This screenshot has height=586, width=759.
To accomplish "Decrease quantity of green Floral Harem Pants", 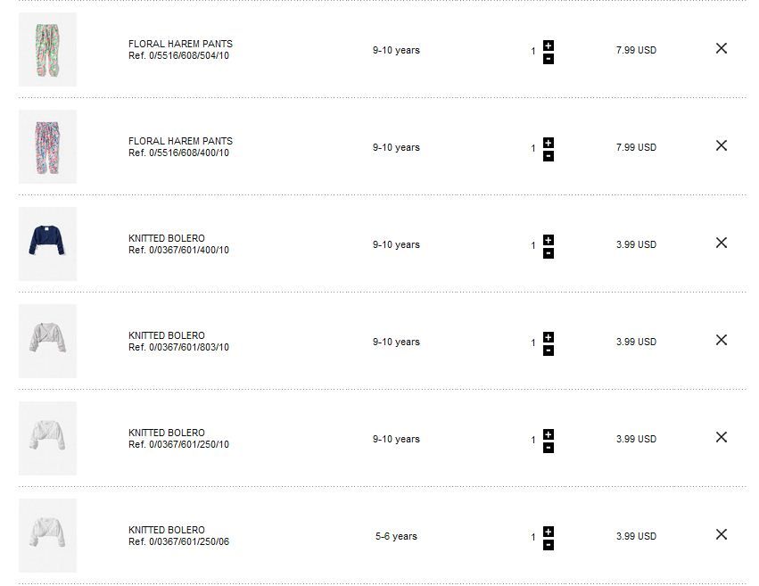I will pyautogui.click(x=549, y=59).
